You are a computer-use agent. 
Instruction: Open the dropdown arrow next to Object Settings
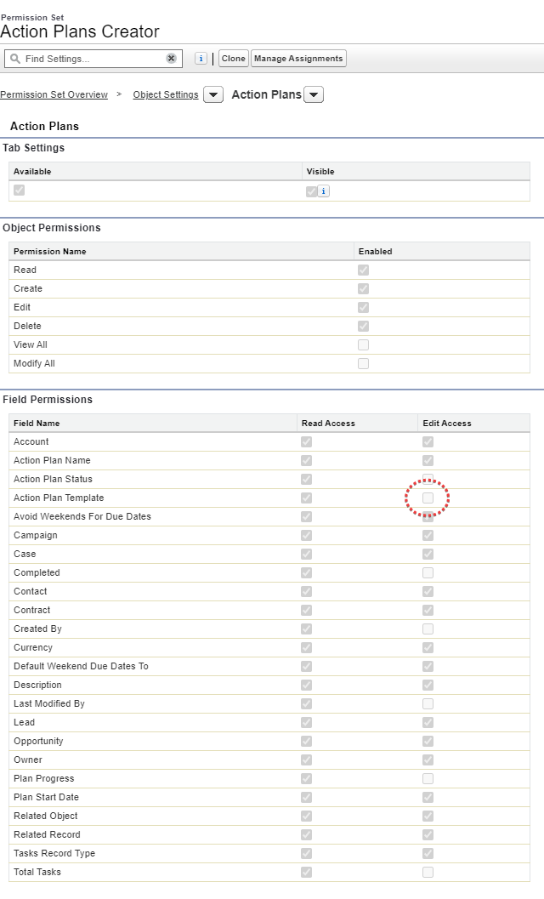pos(212,94)
